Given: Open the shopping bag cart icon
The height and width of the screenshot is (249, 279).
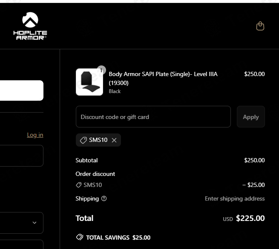Looking at the screenshot, I should click(x=260, y=26).
